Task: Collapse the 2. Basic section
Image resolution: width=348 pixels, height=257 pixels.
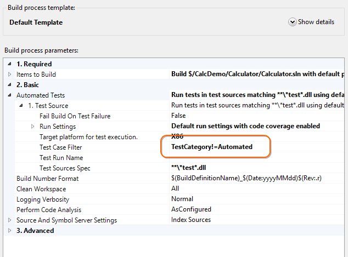Action: coord(10,85)
